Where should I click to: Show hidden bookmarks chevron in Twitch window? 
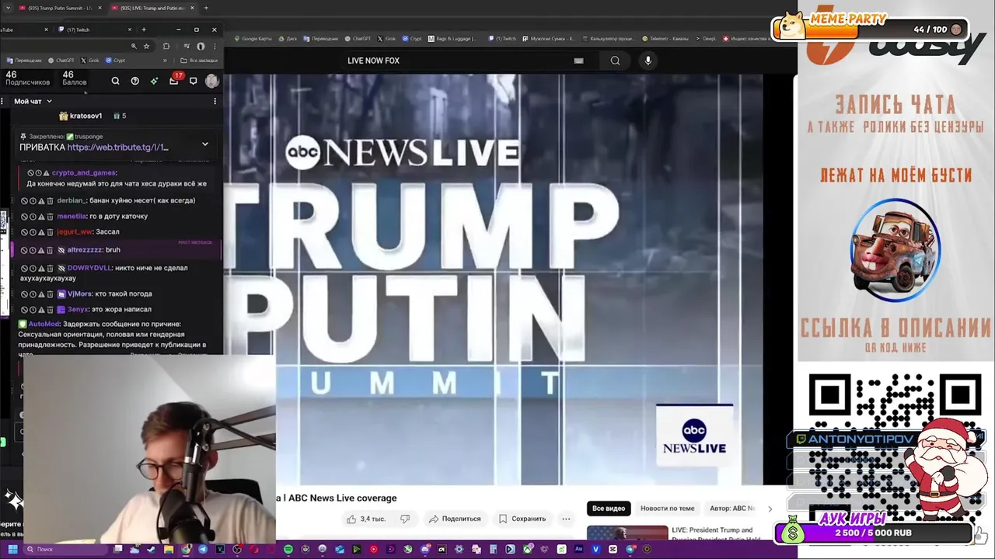(165, 60)
